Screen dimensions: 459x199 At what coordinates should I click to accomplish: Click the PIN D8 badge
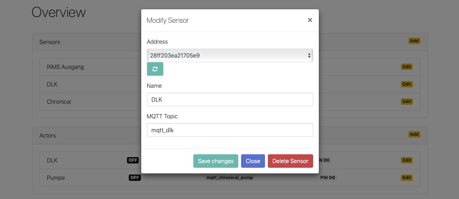pyautogui.click(x=328, y=178)
